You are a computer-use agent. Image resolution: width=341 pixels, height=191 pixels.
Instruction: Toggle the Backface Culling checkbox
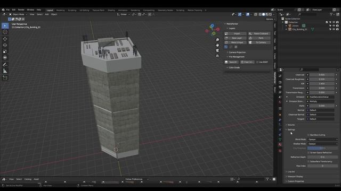[308, 135]
